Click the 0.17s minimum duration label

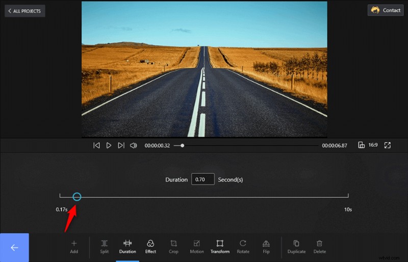tap(62, 209)
